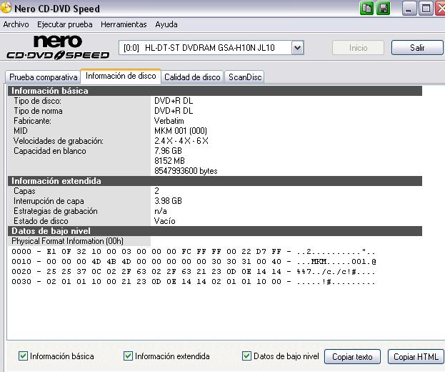Switch to the Prueba comparativa tab

43,77
